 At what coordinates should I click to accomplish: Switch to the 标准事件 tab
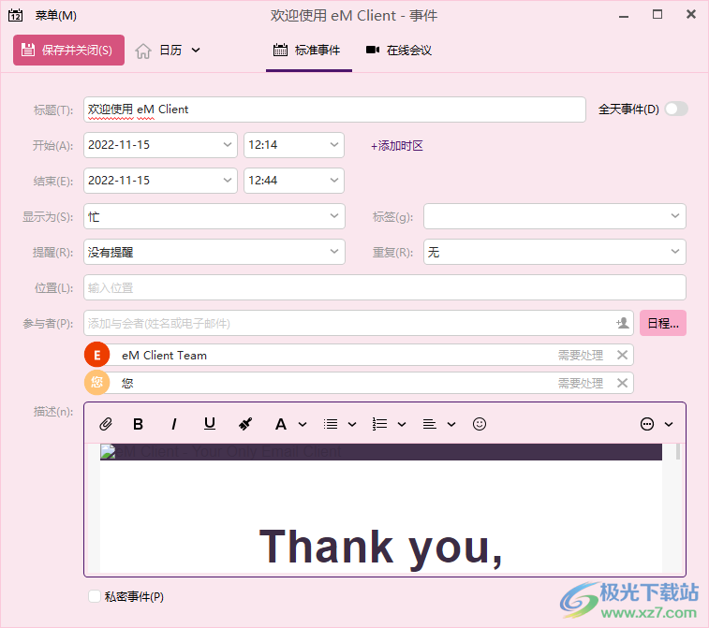pyautogui.click(x=309, y=51)
